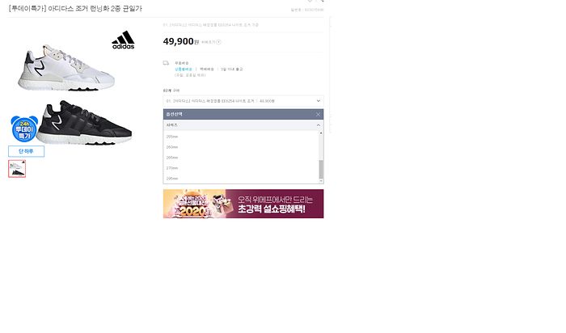Image resolution: width=566 pixels, height=333 pixels.
Task: Click the scroll-down arrow of size list
Action: tap(321, 181)
